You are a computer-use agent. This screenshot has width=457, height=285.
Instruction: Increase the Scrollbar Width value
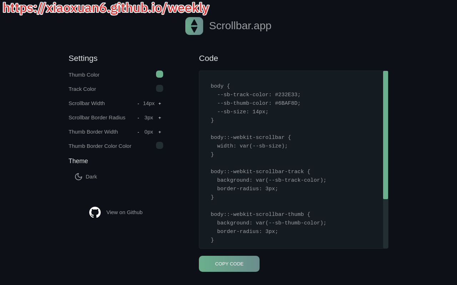160,104
